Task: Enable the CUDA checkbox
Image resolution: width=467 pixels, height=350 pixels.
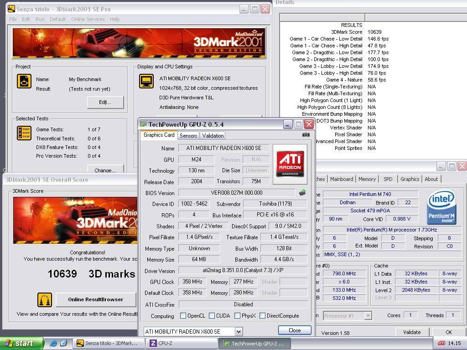Action: (212, 315)
